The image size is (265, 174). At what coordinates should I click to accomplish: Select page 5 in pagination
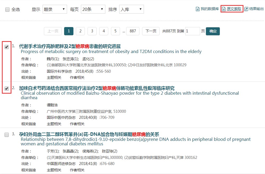click(x=115, y=31)
